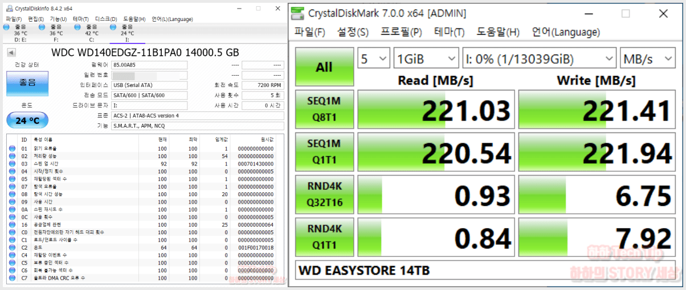Viewport: 686px width, 290px height.
Task: Click status orb for attribute 0A
Action: (13, 209)
